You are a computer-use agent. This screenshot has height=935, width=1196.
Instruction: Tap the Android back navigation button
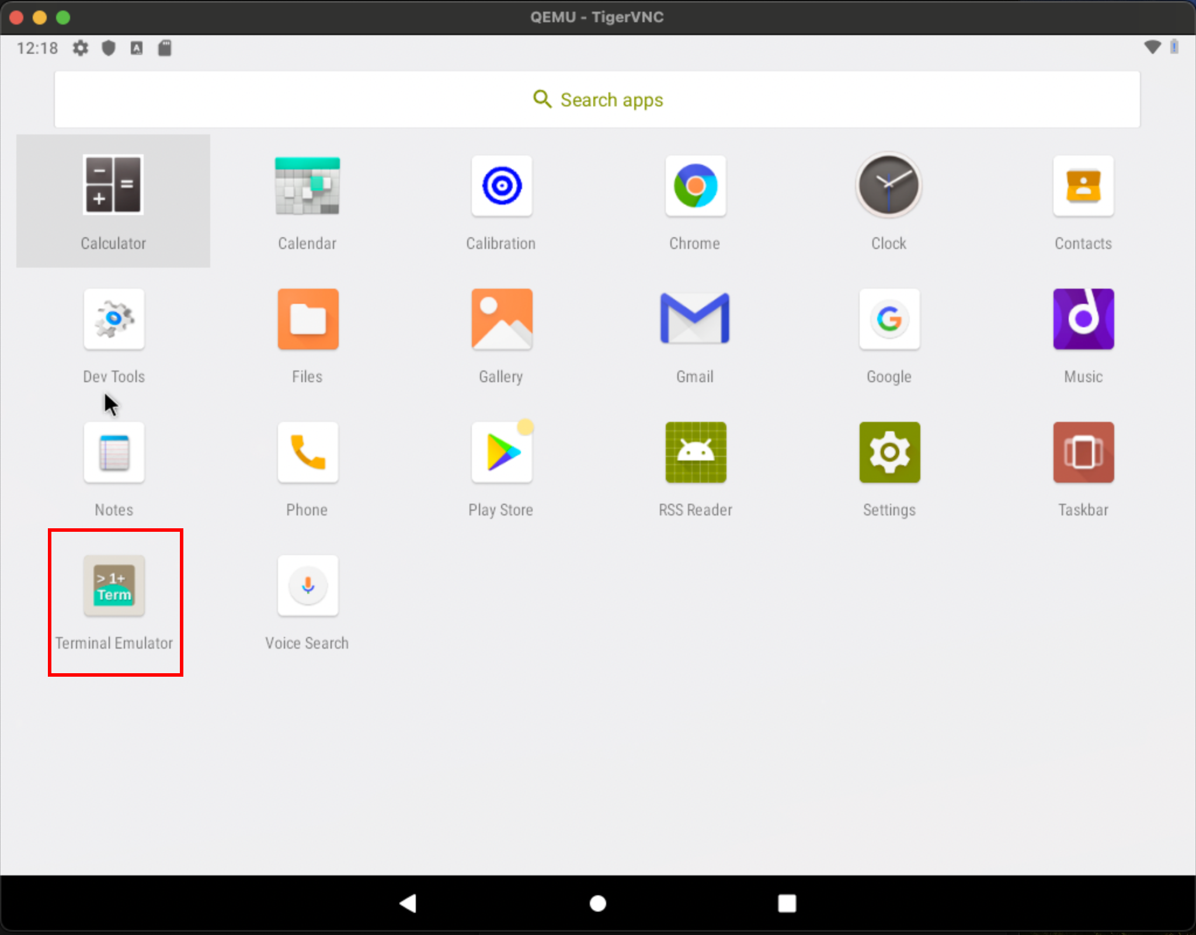pos(408,903)
